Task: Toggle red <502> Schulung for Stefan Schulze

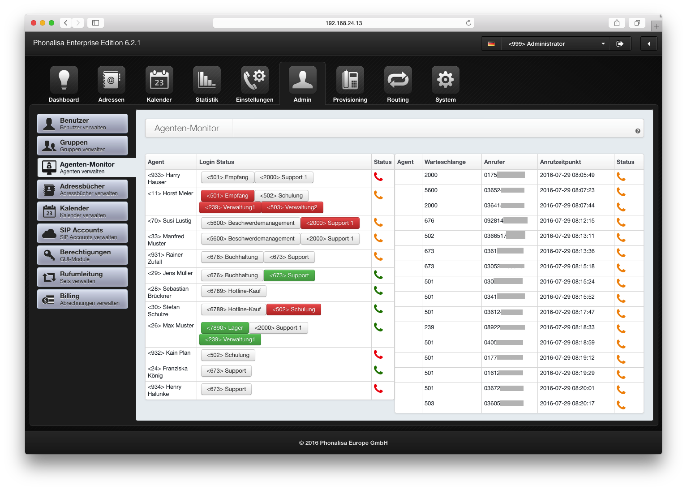Action: click(x=294, y=309)
